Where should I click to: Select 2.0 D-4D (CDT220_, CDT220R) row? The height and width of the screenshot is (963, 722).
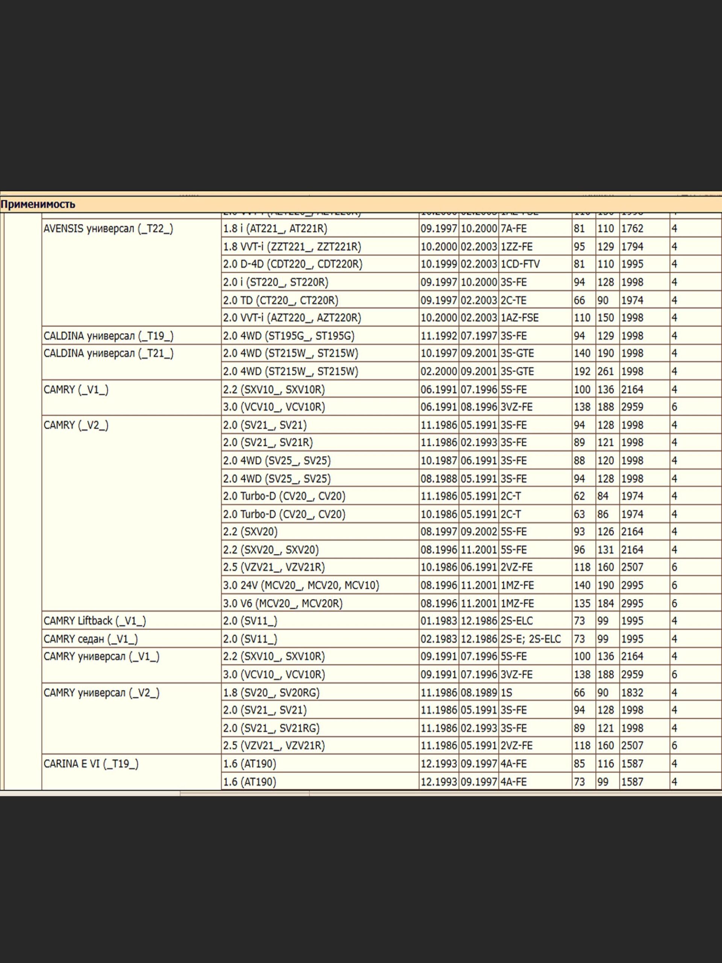[x=292, y=264]
